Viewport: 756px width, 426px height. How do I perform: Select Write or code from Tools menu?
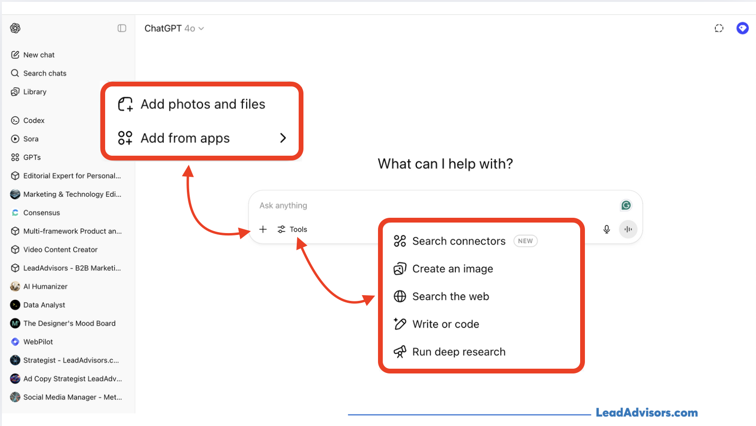point(436,324)
